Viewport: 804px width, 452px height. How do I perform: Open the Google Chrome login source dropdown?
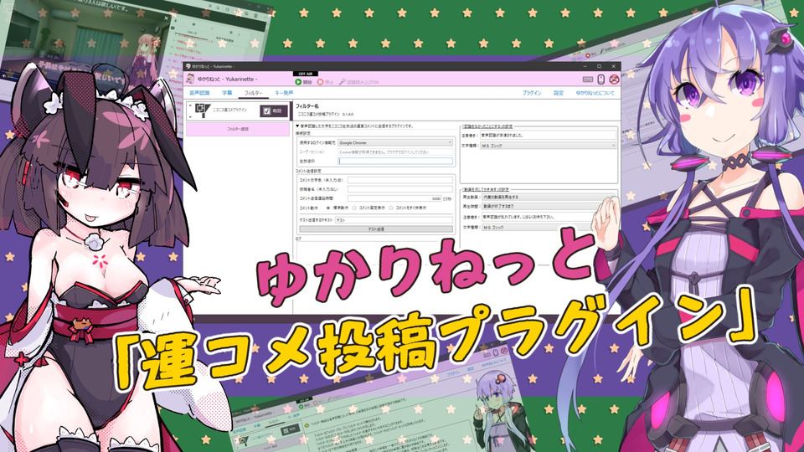395,143
